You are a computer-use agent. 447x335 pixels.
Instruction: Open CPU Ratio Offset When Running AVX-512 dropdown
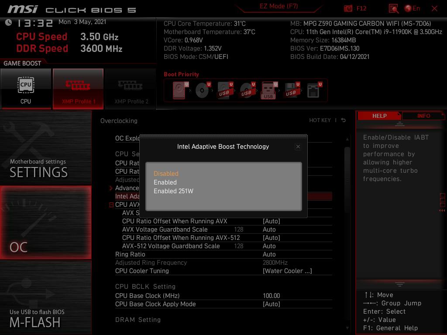[272, 238]
